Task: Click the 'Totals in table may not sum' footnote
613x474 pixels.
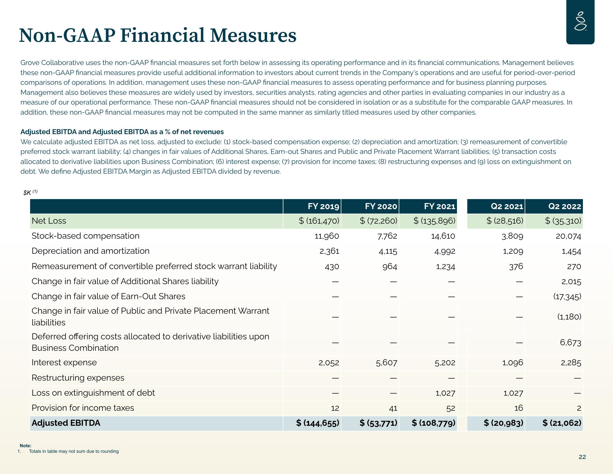Action: 74,451
